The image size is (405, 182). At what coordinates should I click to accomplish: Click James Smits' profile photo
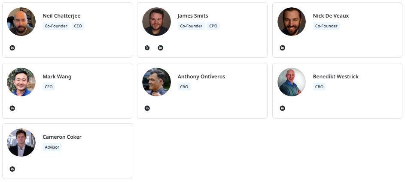coord(156,21)
